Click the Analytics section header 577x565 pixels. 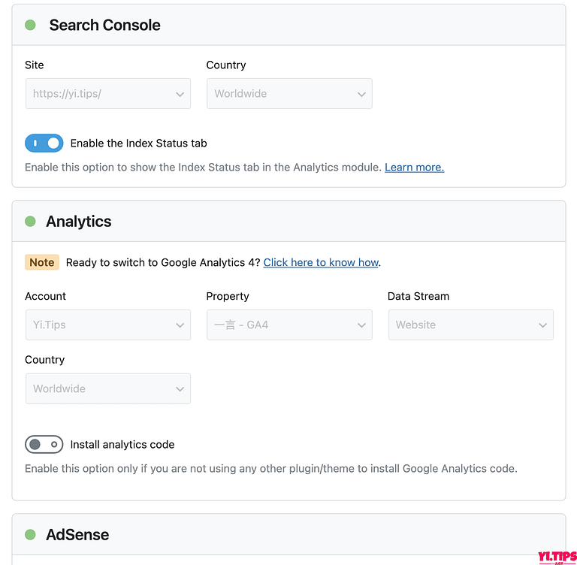pyautogui.click(x=288, y=221)
